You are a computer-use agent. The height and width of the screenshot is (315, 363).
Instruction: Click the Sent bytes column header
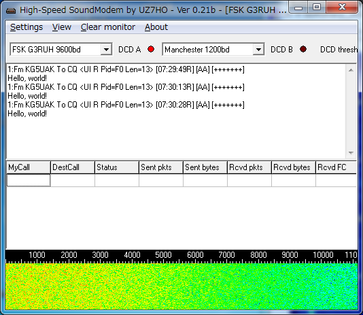pyautogui.click(x=205, y=167)
